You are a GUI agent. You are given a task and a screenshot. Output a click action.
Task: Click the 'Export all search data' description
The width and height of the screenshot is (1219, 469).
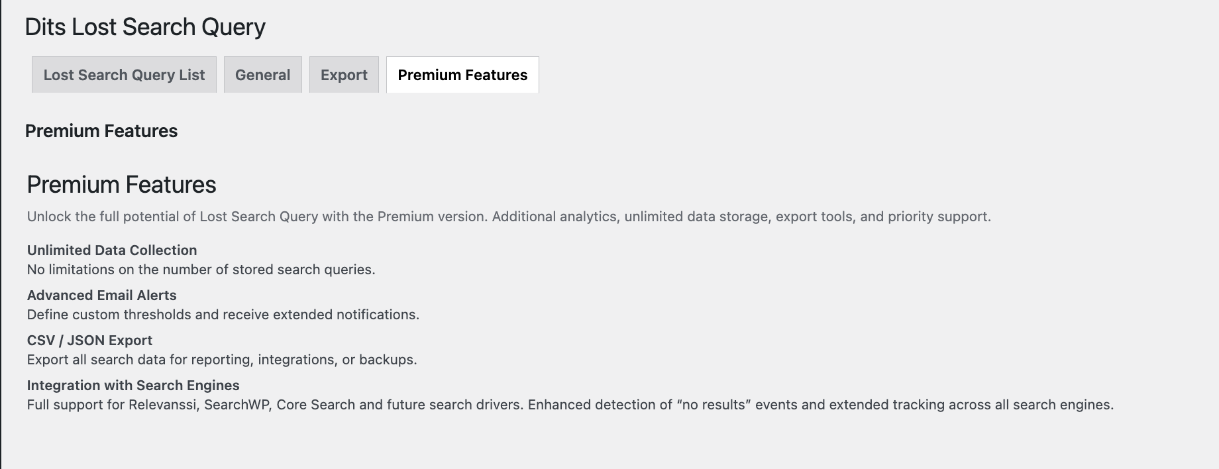222,360
